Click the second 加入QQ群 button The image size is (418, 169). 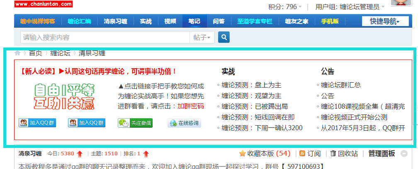click(87, 123)
